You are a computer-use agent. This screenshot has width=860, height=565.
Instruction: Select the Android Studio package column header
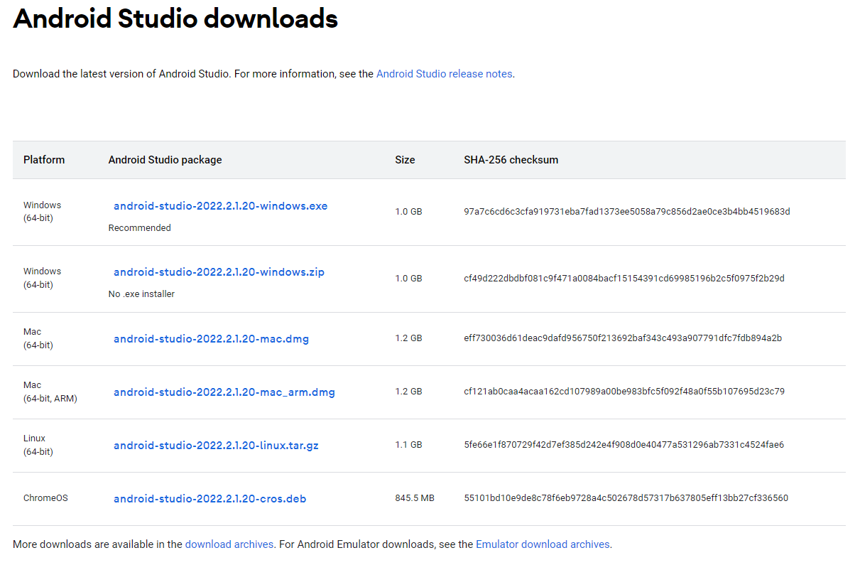click(165, 160)
